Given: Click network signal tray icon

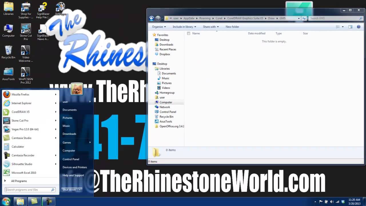Looking at the screenshot, I should [337, 202].
